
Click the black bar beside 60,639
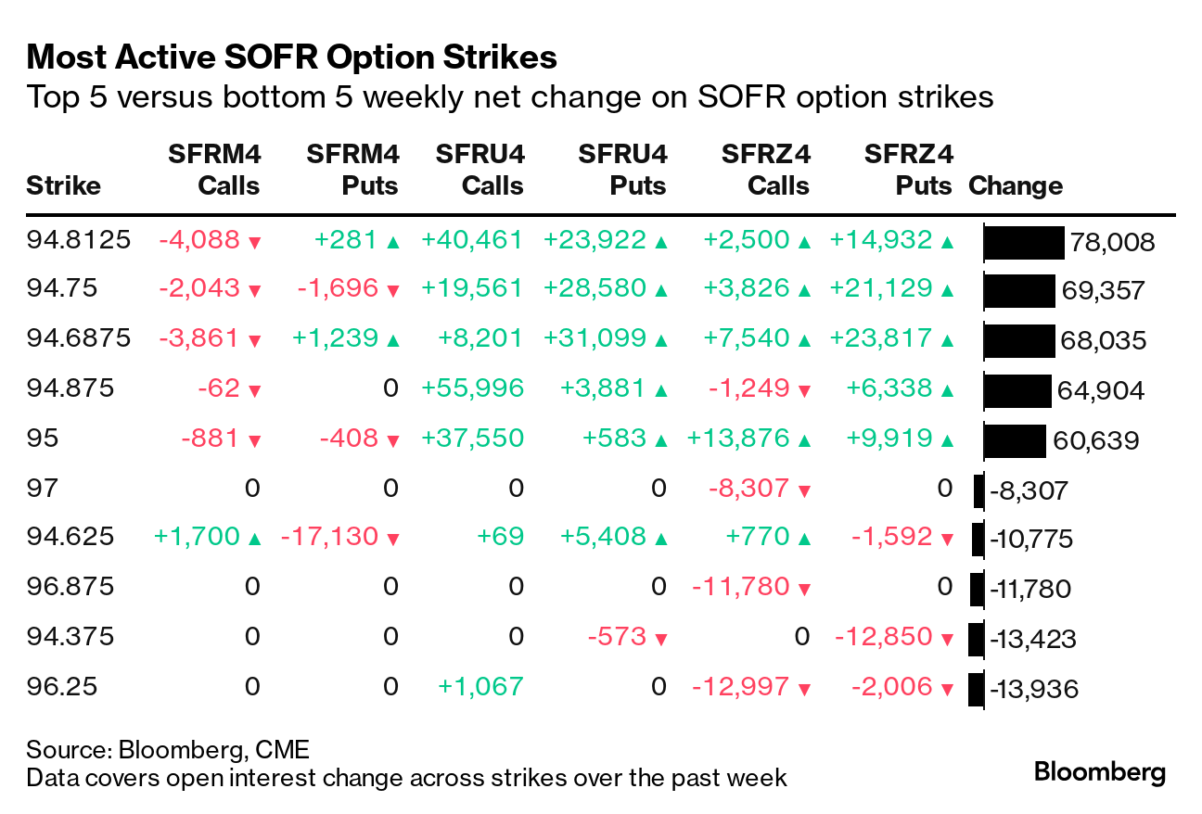(1016, 440)
